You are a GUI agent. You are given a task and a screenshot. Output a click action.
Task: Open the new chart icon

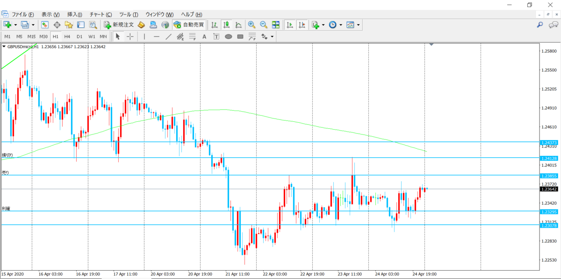point(7,25)
